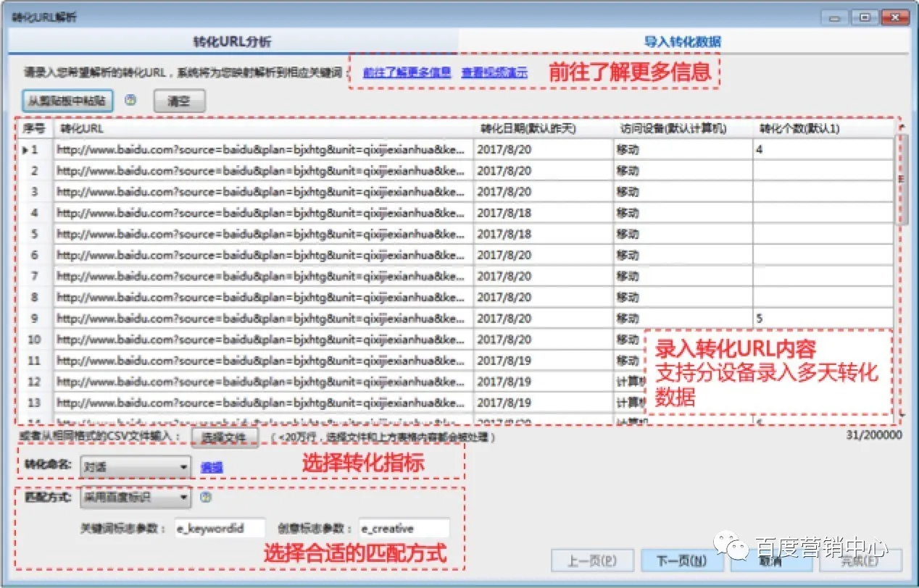The image size is (919, 588).
Task: Click row 1 current-row arrow indicator
Action: point(26,150)
